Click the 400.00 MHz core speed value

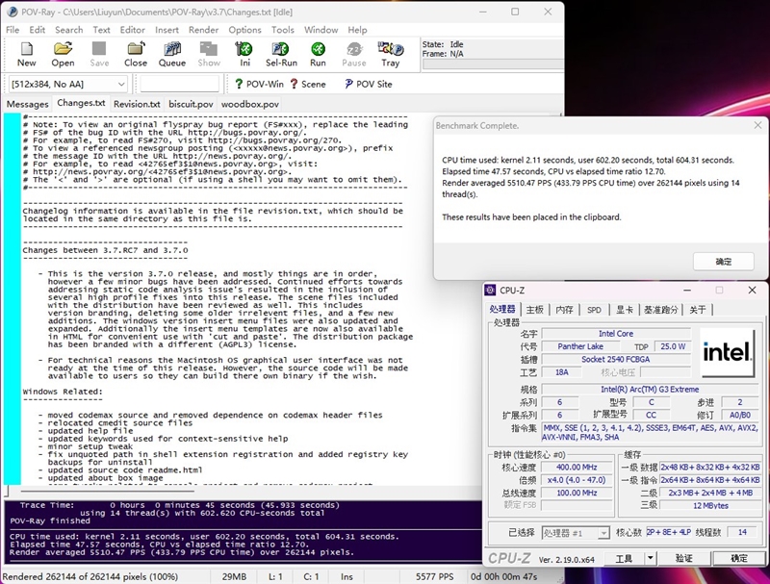tap(577, 468)
